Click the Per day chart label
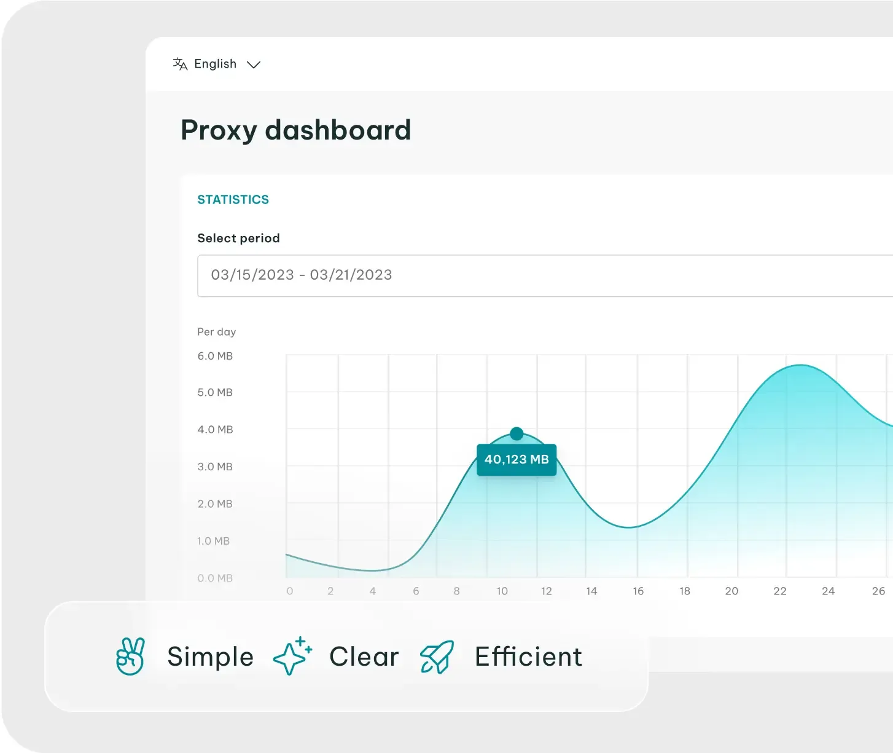The height and width of the screenshot is (753, 893). tap(216, 332)
